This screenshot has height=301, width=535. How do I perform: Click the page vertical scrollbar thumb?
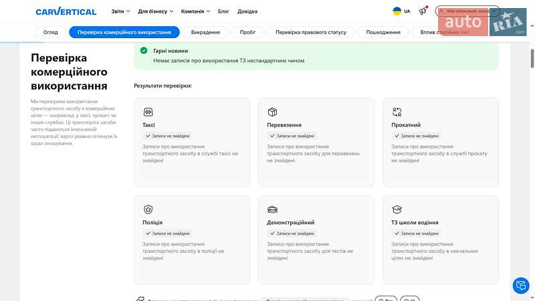click(x=532, y=58)
